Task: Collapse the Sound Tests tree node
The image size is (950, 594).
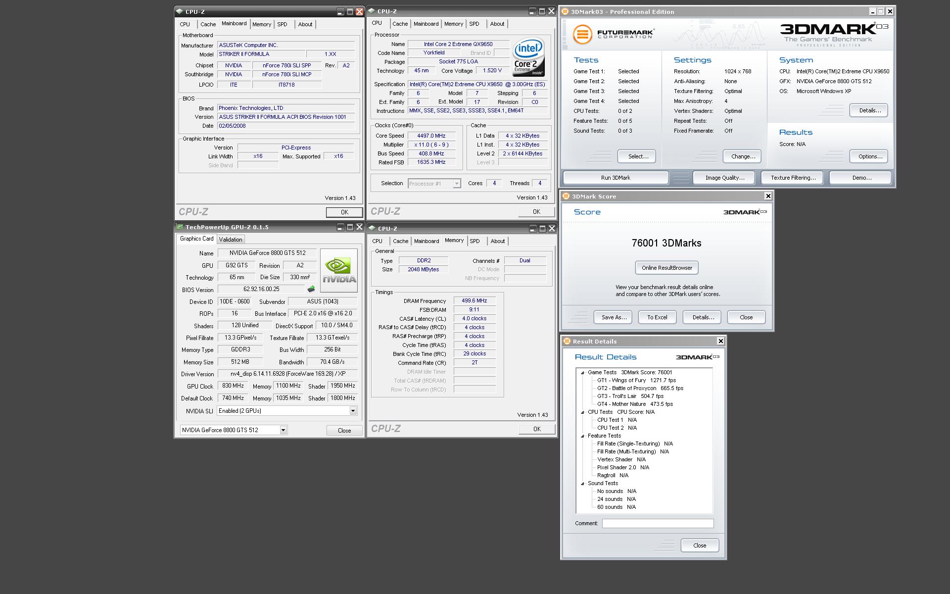Action: coord(582,483)
